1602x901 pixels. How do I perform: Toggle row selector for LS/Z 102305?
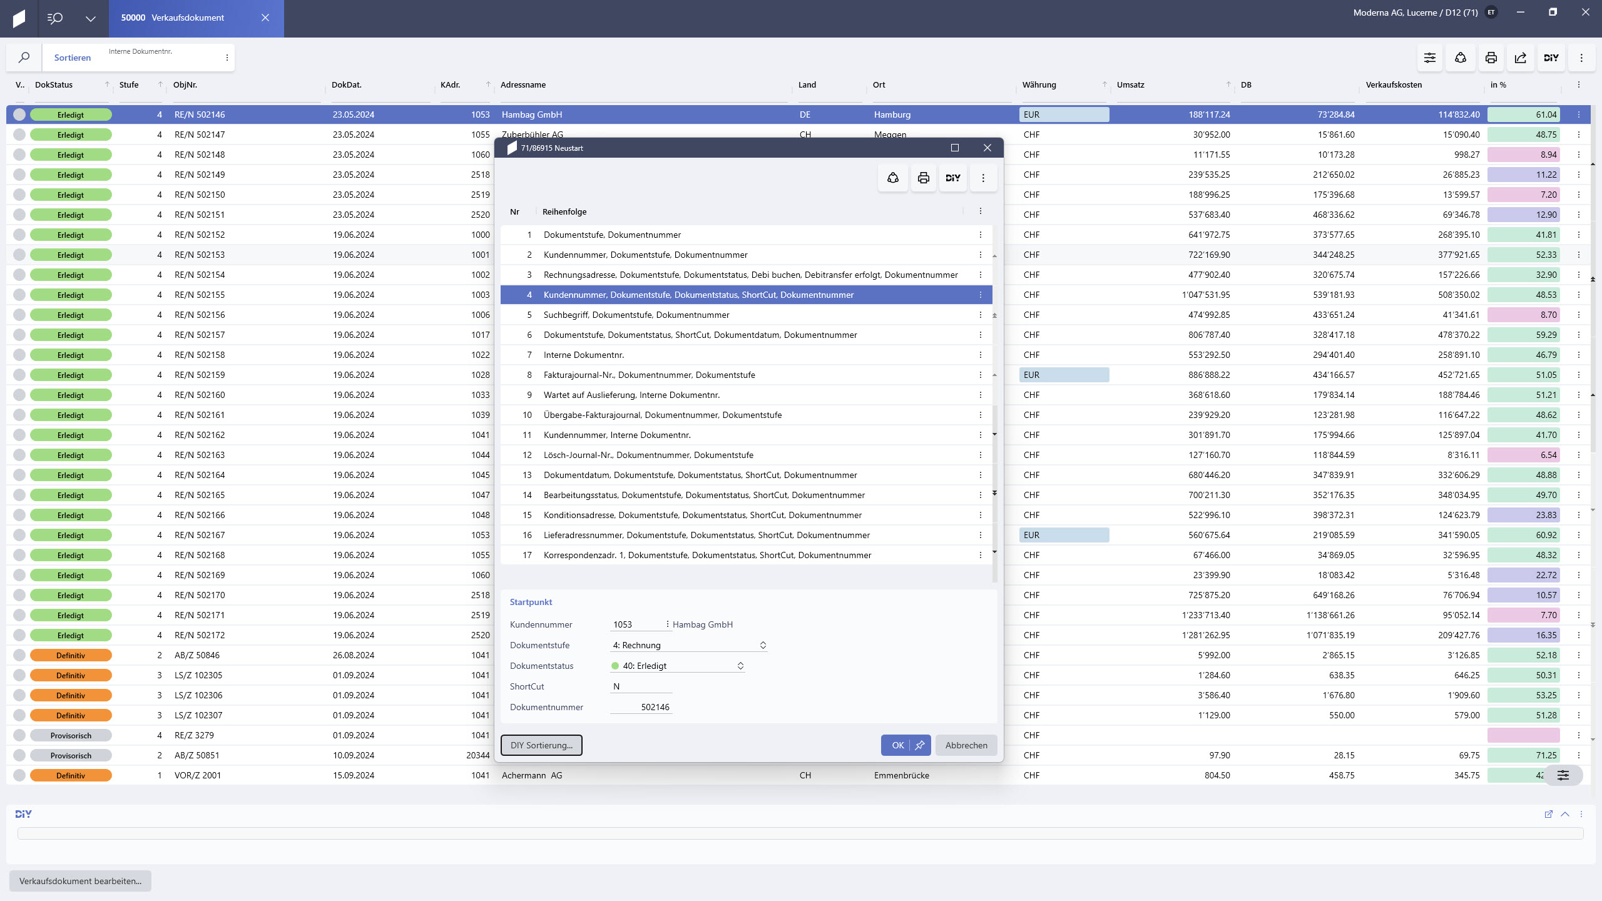19,675
